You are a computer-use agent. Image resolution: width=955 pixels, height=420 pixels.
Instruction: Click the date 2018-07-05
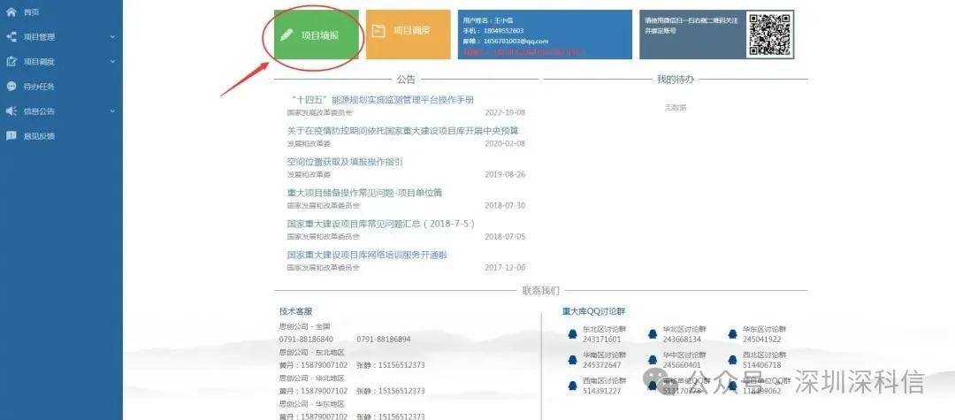[x=505, y=237]
